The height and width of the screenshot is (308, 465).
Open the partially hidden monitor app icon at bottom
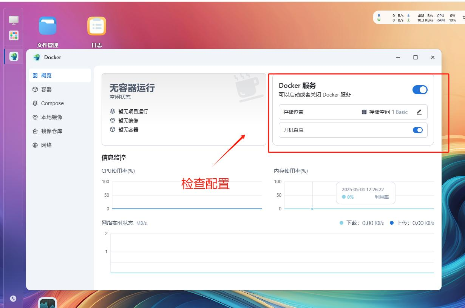(x=48, y=303)
